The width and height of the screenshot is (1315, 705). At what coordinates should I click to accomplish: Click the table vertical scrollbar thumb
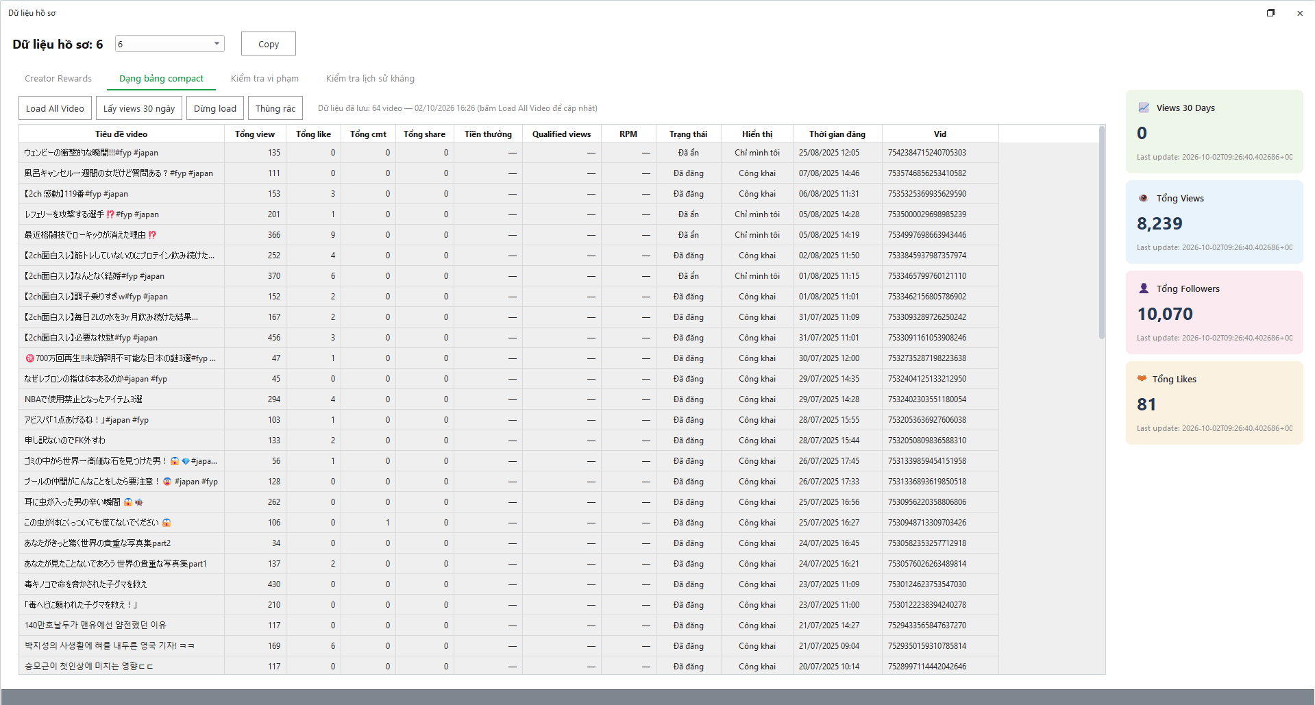[1102, 232]
